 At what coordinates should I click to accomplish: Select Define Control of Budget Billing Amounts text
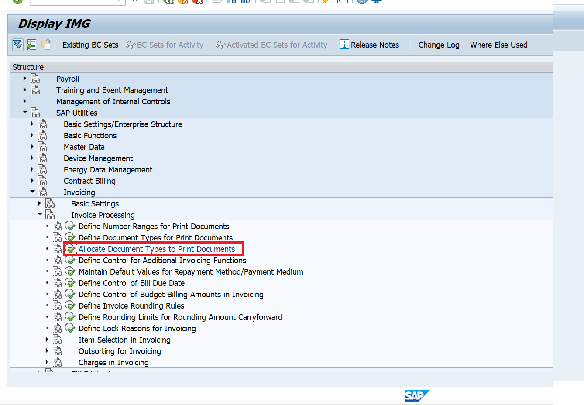click(171, 294)
